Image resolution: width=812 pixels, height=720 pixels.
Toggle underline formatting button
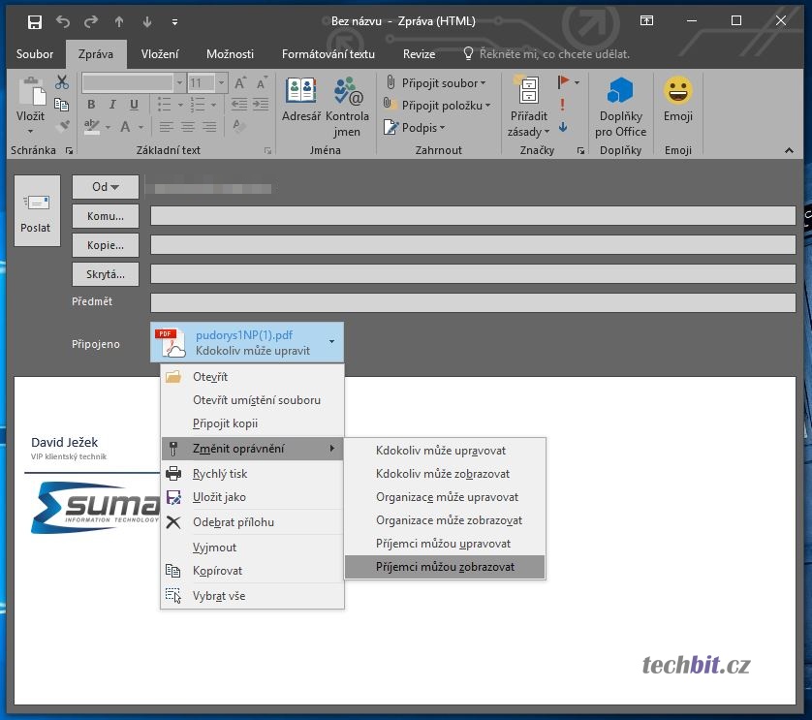click(x=130, y=105)
